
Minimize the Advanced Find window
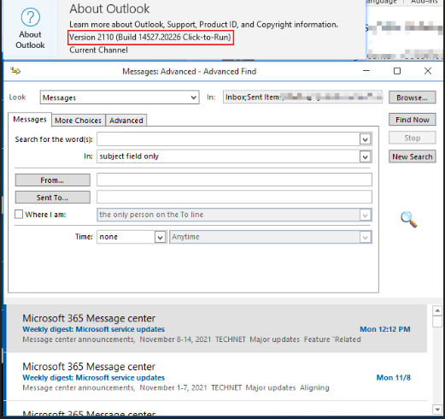(x=366, y=71)
